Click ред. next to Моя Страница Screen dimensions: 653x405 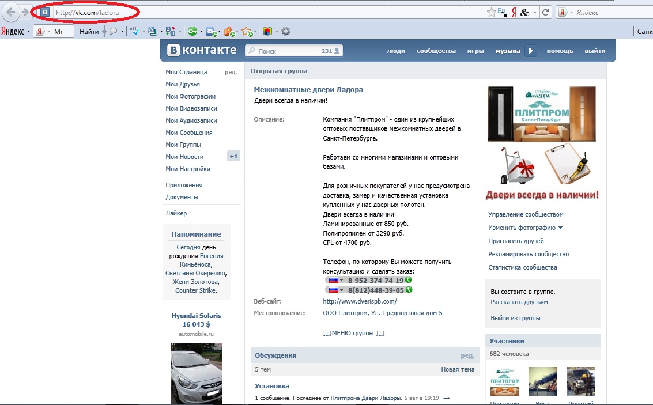coord(231,72)
